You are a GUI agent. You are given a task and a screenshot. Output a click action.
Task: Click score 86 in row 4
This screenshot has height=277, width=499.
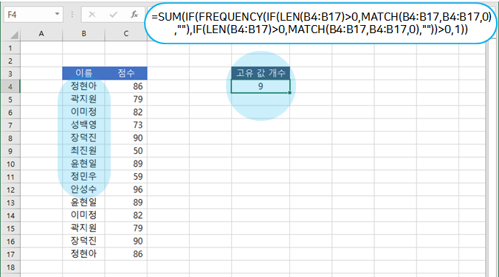click(126, 86)
